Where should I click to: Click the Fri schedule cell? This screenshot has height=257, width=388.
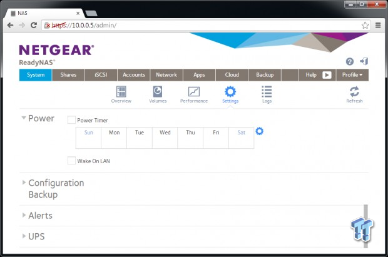click(216, 138)
